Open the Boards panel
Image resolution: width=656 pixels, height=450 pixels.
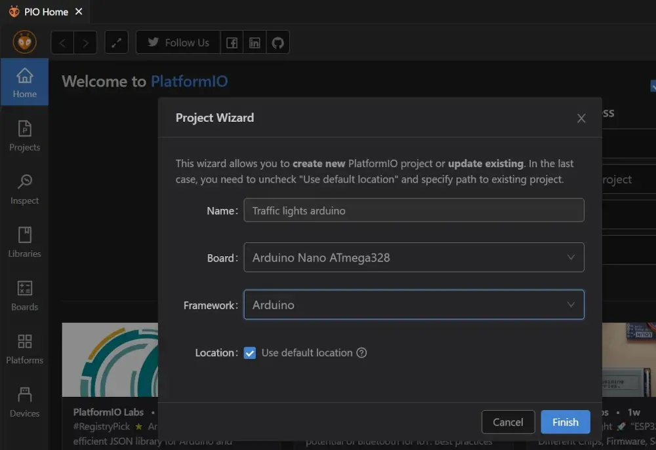[x=24, y=295]
